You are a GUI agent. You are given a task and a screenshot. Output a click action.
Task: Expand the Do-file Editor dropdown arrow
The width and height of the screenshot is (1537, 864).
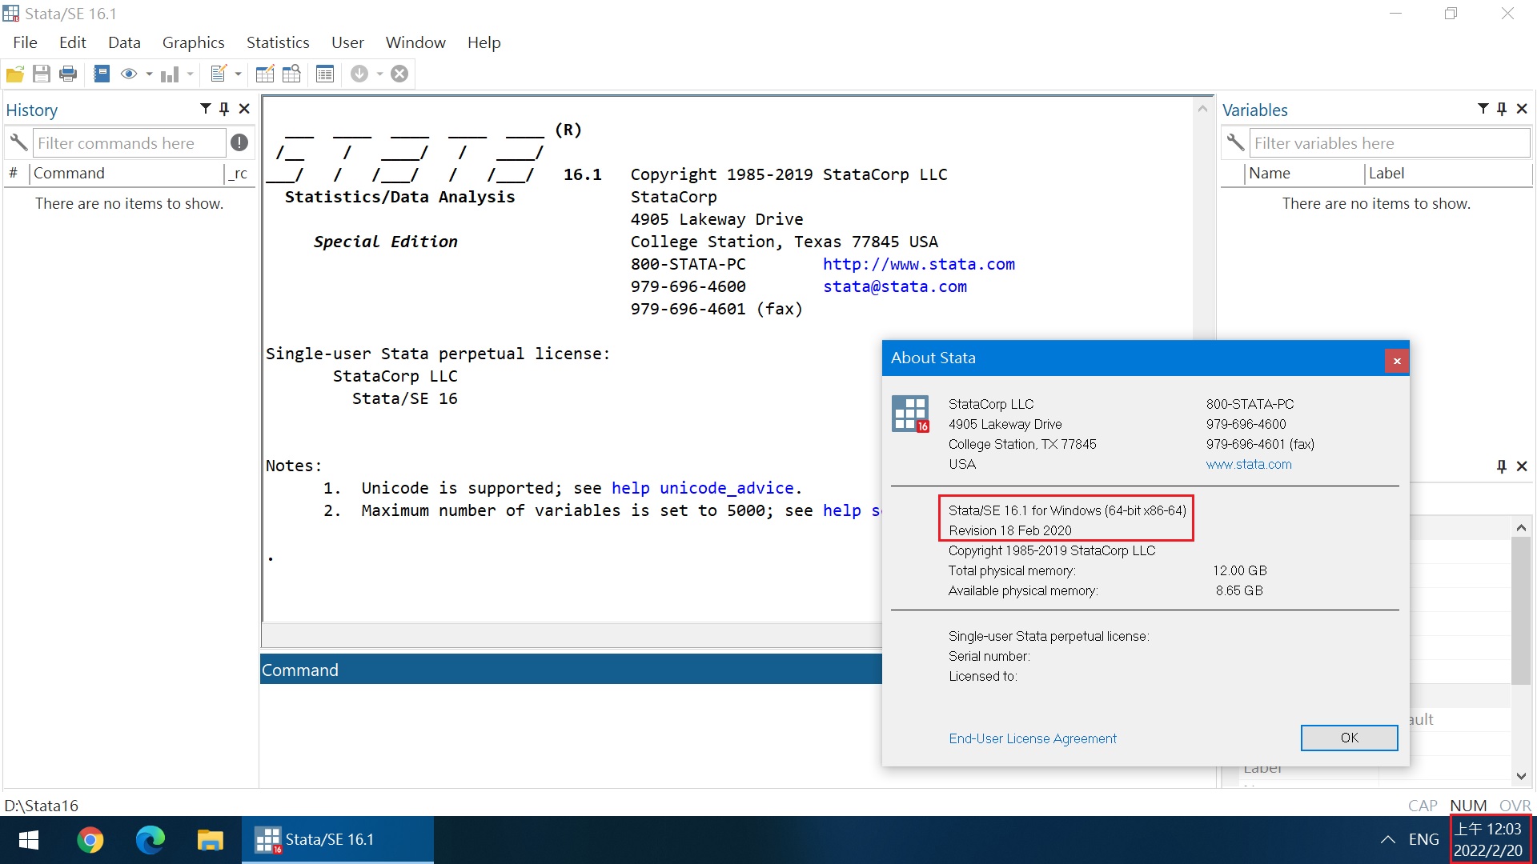(x=238, y=74)
